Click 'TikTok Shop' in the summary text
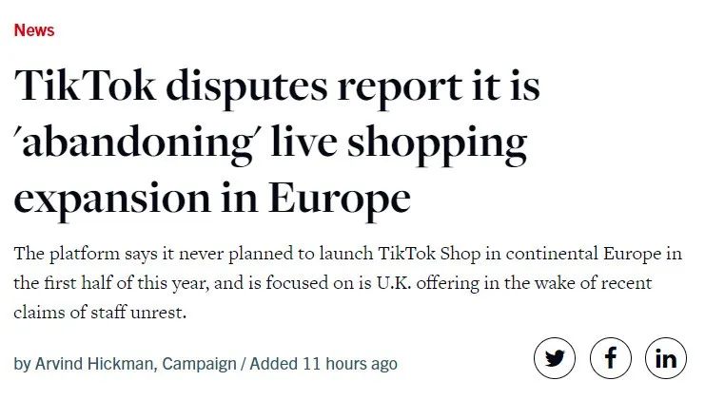The image size is (705, 400). [x=447, y=253]
